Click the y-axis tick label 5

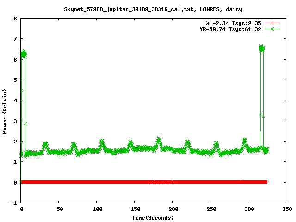(15, 80)
